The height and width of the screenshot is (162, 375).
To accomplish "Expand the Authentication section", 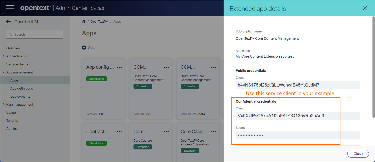I will [4, 56].
